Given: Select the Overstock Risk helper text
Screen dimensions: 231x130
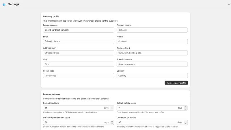Looking at the screenshot, I should pyautogui.click(x=148, y=127).
